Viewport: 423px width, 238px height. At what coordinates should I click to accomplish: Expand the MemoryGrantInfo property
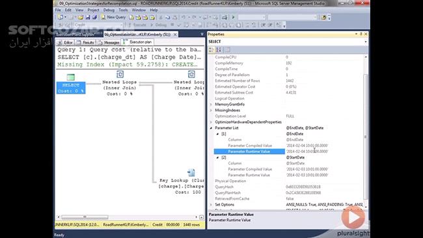click(211, 104)
